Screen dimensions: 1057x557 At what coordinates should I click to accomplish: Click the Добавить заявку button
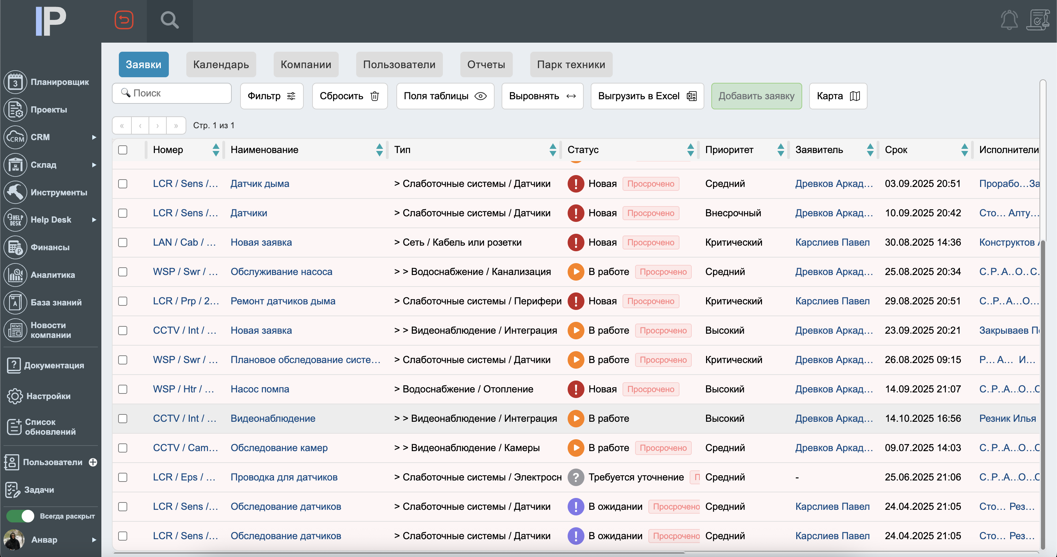coord(756,95)
